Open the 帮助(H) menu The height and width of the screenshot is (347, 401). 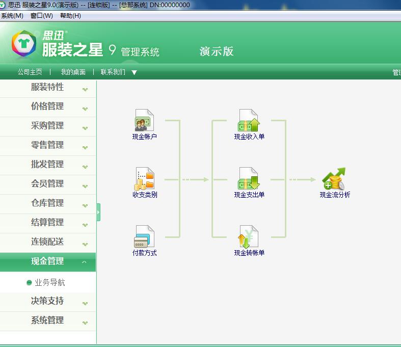click(x=70, y=16)
